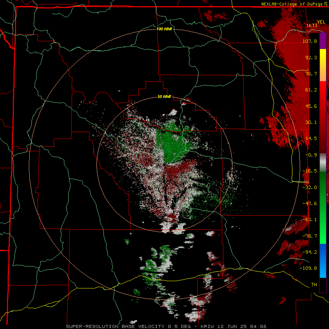This screenshot has width=329, height=329.
Task: Click the -78.7 legend value
Action: coord(310,236)
